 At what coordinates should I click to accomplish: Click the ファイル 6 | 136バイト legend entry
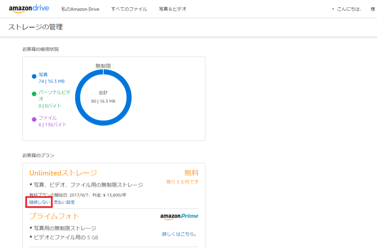52,121
